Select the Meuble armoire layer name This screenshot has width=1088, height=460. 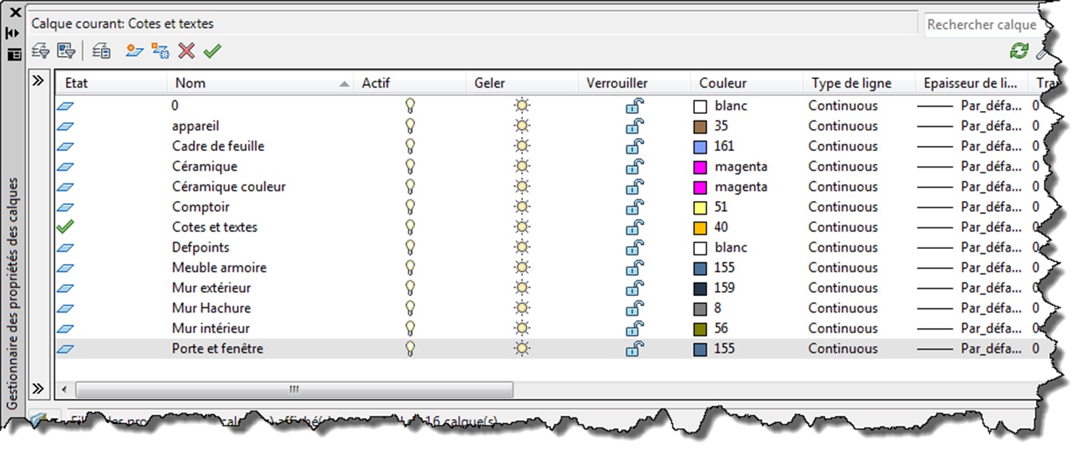click(219, 268)
